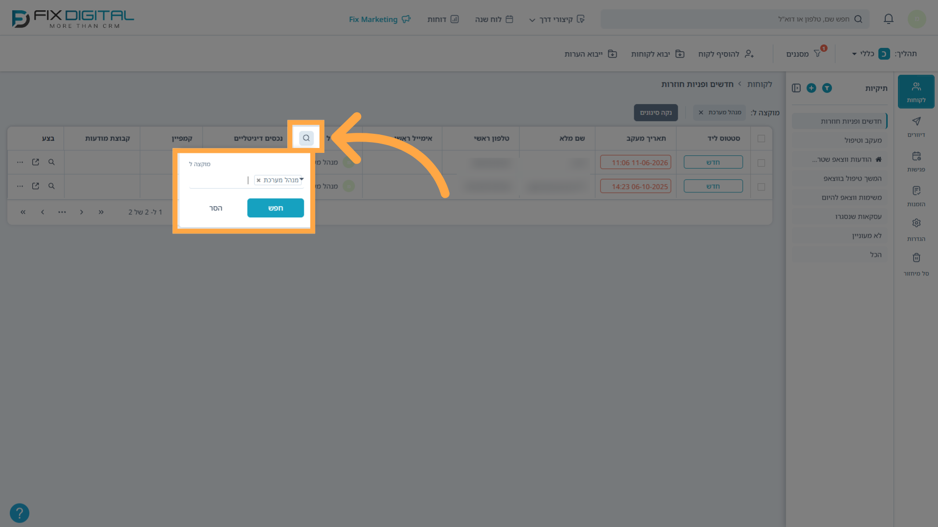Screen dimensions: 938x527
Task: Click the folder filter icon in תיקיות
Action: (827, 88)
